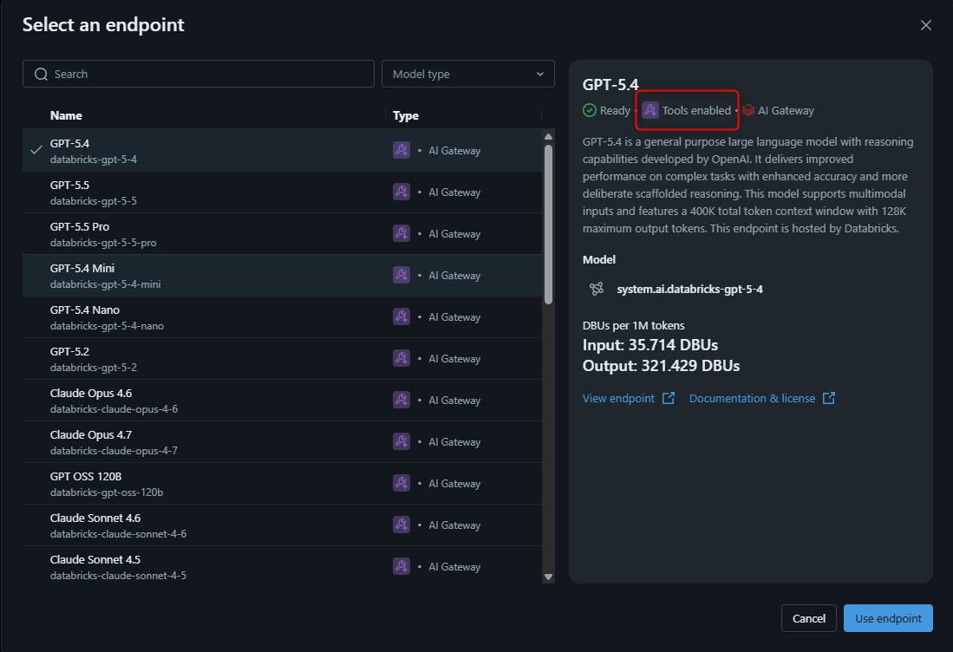
Task: Click the databricks-gpt-oss-120b identifier text
Action: pos(107,492)
